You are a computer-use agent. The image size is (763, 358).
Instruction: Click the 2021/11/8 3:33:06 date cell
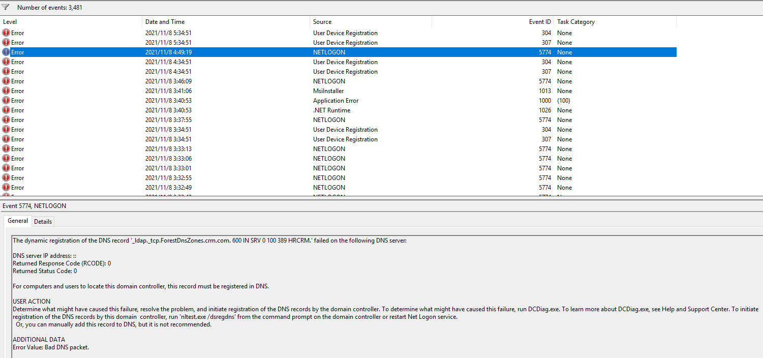pos(168,159)
